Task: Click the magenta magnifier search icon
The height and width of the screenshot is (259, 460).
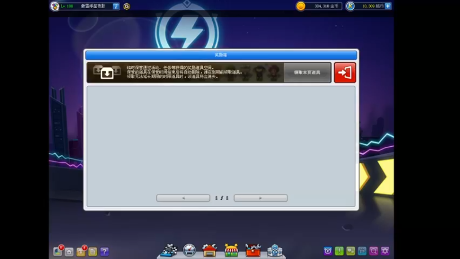Action: coord(373,251)
